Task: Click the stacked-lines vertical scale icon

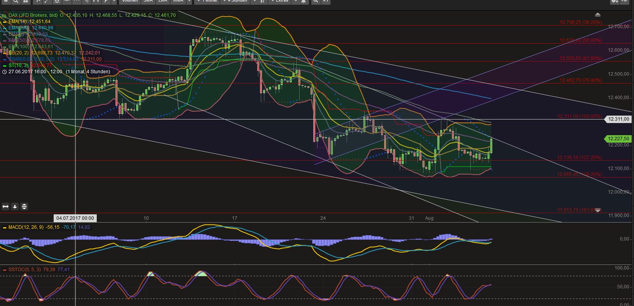Action: click(x=24, y=206)
